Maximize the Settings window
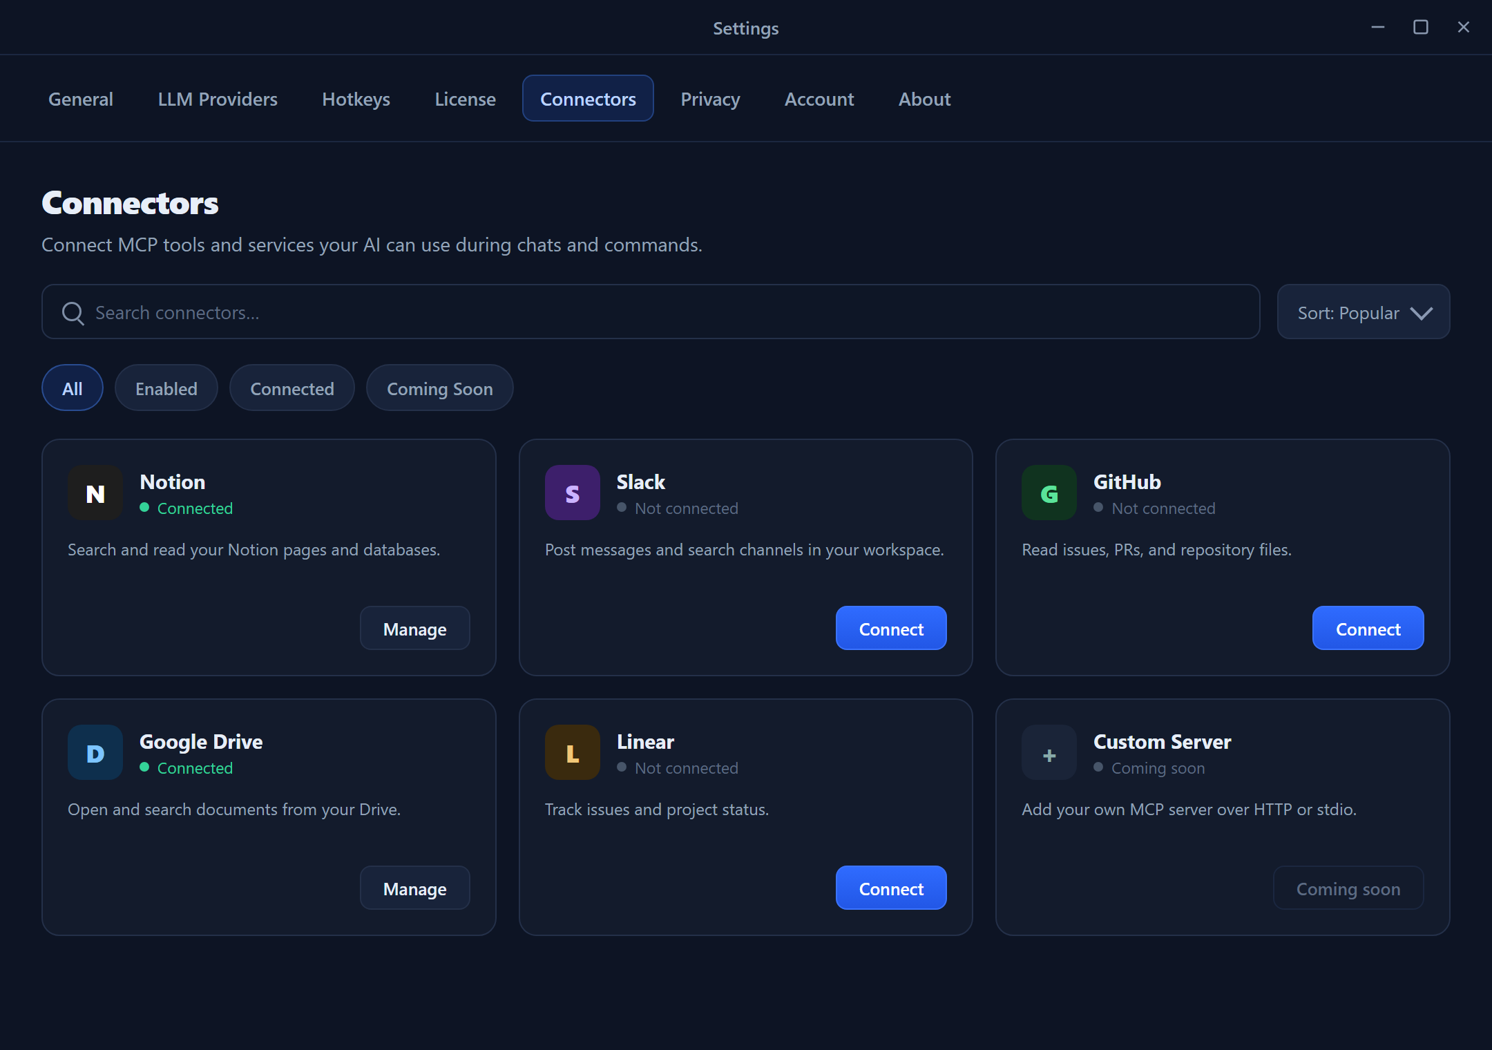Viewport: 1492px width, 1050px height. coord(1421,27)
